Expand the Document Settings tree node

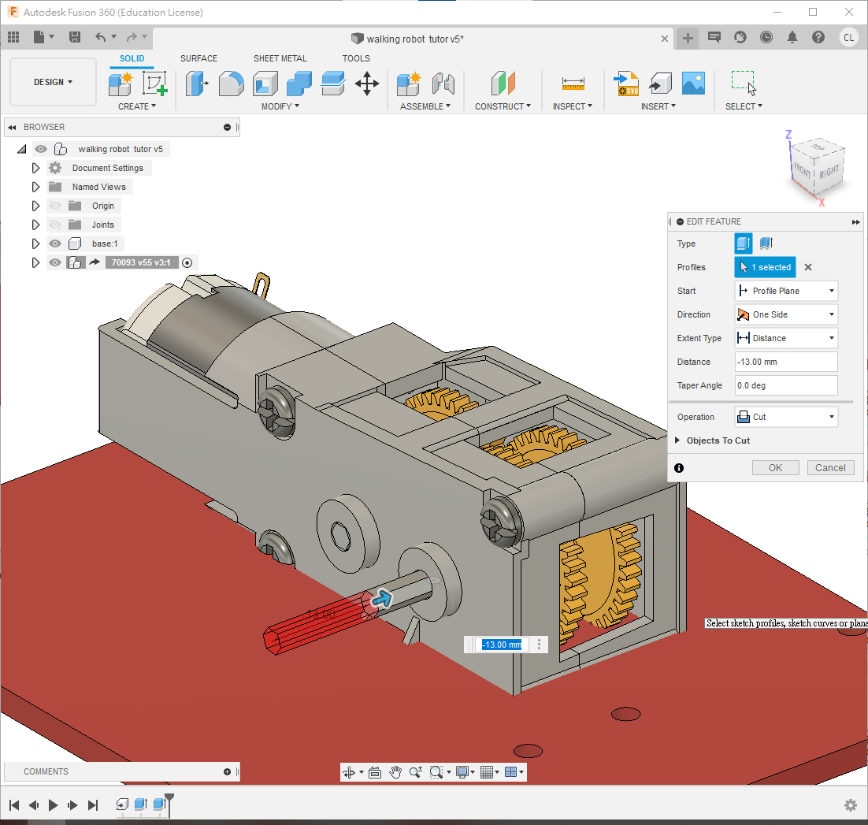point(35,168)
